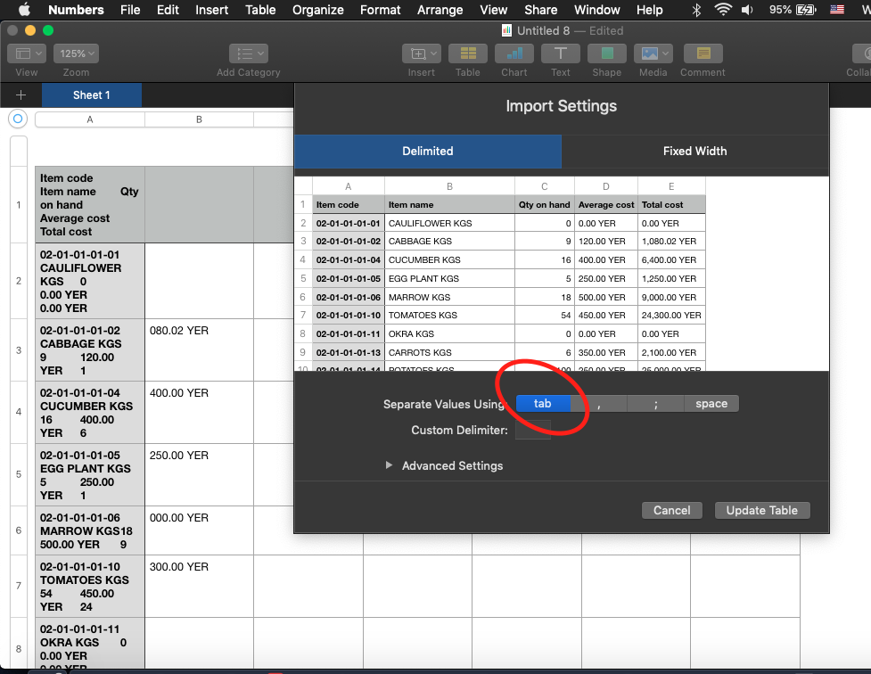
Task: Open the Insert menu
Action: pyautogui.click(x=211, y=10)
